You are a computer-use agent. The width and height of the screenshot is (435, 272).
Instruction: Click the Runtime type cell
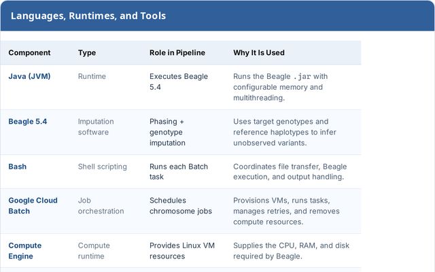(x=92, y=76)
